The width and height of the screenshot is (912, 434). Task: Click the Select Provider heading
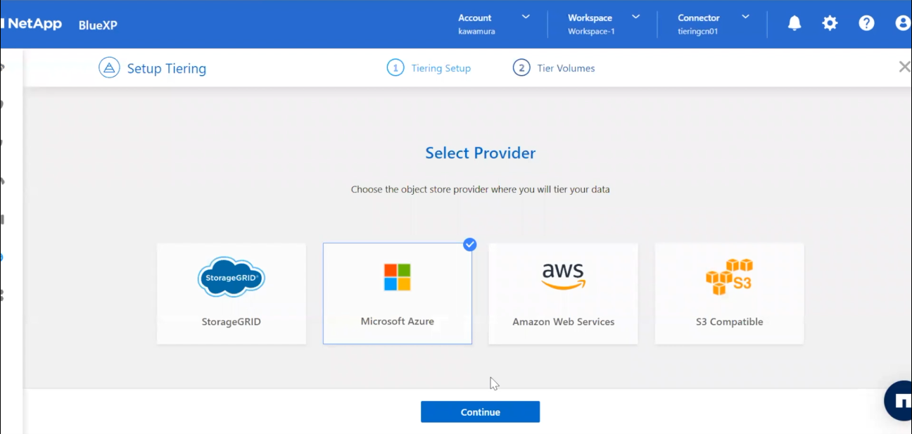point(481,153)
